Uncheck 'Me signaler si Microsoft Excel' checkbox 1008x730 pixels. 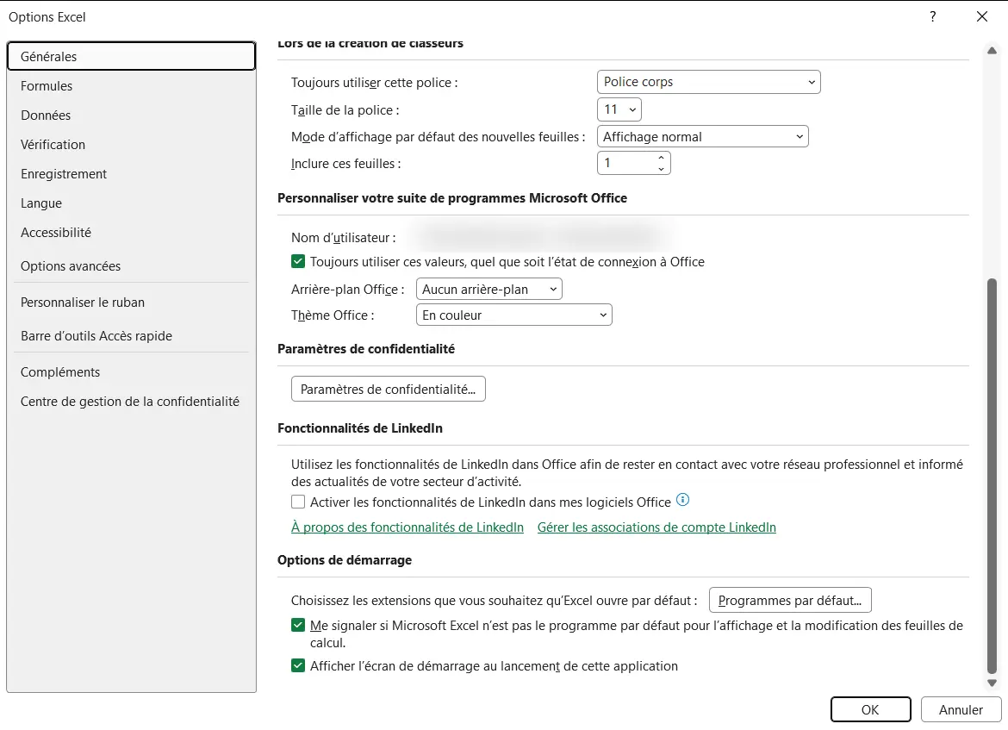point(297,625)
